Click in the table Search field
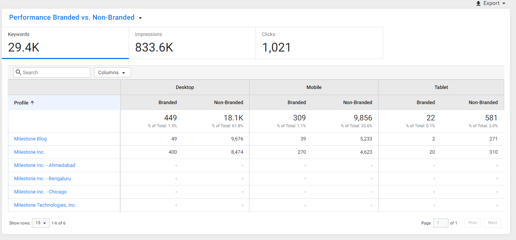This screenshot has height=240, width=516. tap(52, 72)
